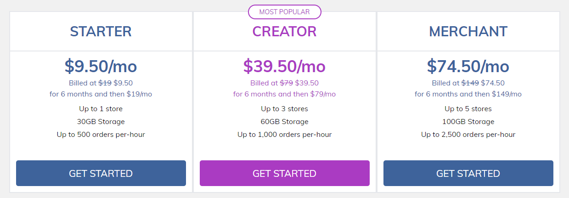Viewport: 569px width, 198px height.
Task: Click the Starter plan GET STARTED button
Action: pos(101,173)
